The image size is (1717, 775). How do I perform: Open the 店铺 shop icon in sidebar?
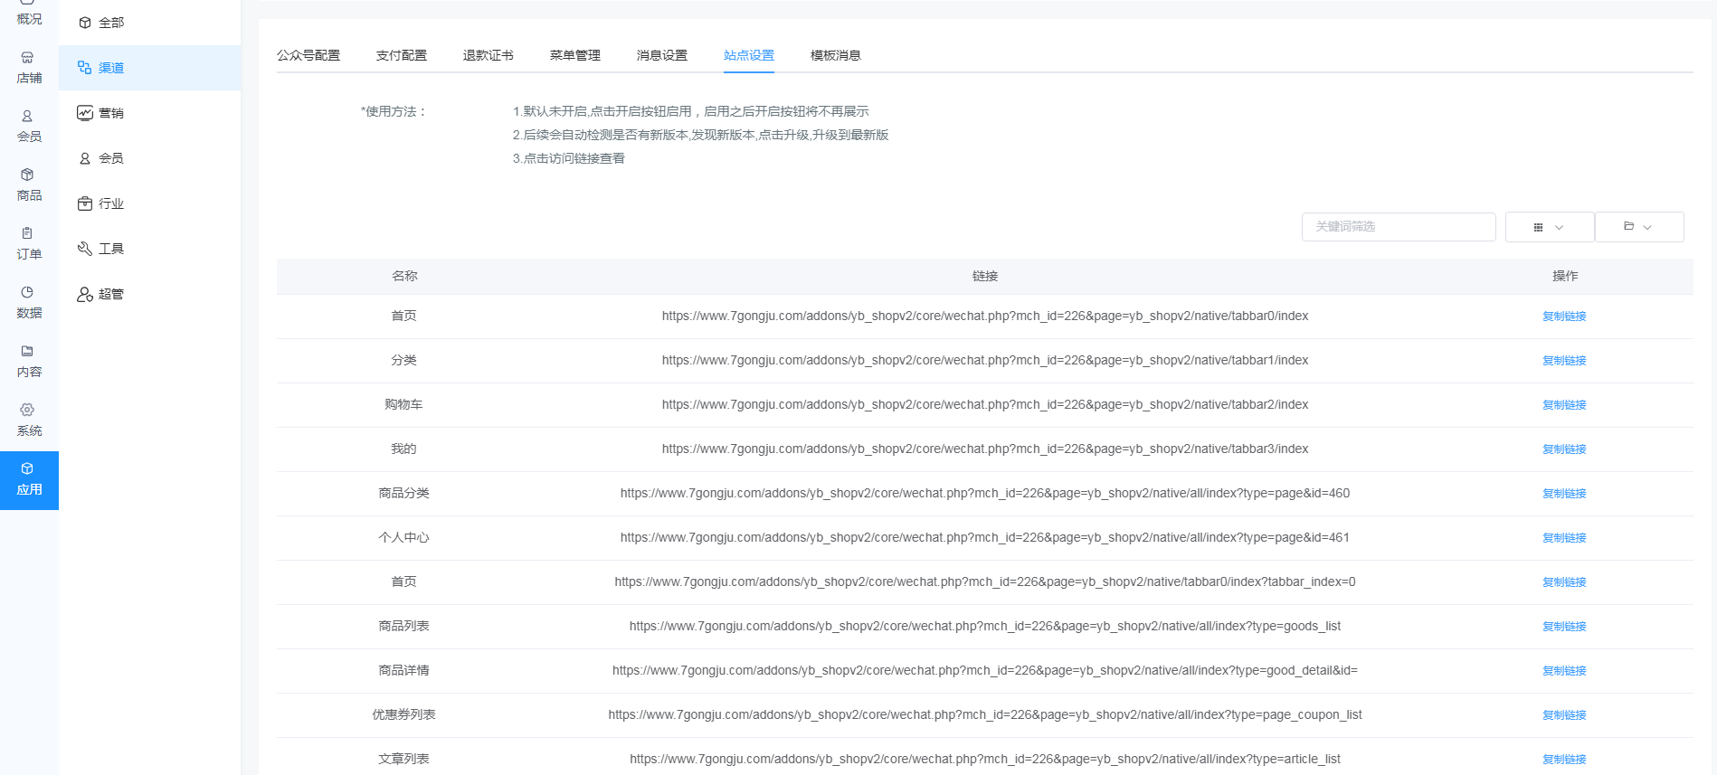coord(28,58)
